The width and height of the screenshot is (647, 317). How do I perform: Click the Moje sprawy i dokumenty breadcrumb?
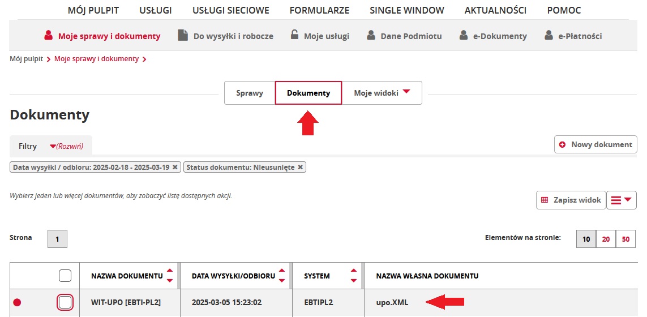[x=97, y=59]
